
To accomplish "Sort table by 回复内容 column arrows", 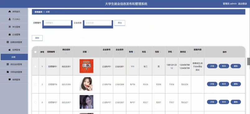I will pyautogui.click(x=198, y=53).
